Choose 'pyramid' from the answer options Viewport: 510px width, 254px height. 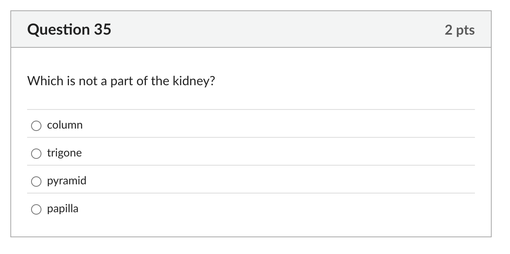[x=36, y=181]
